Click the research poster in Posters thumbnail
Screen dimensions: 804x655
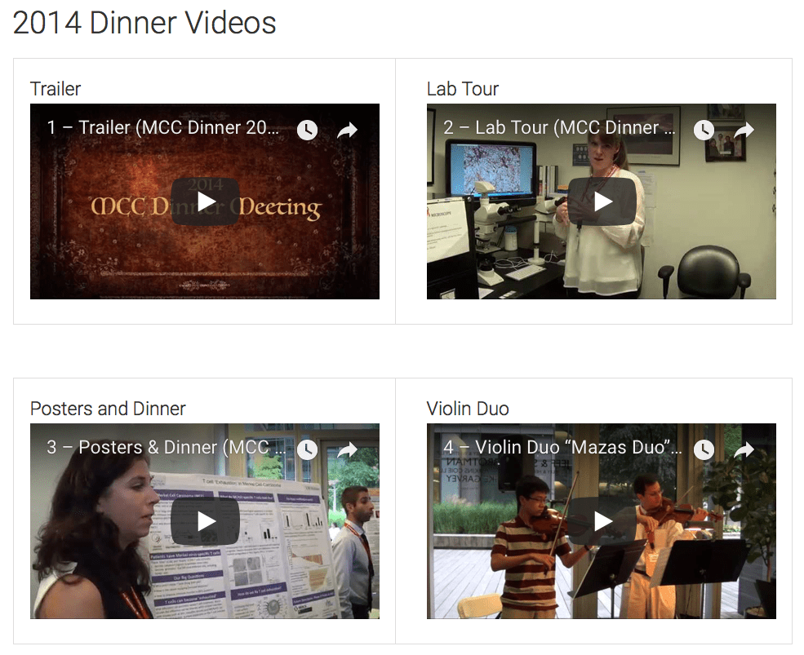pos(241,546)
